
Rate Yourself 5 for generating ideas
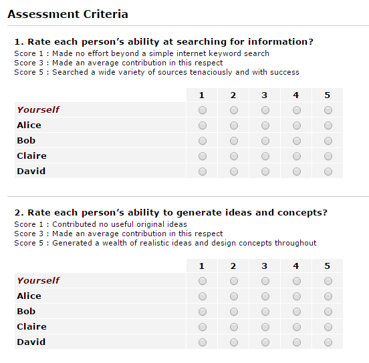pyautogui.click(x=328, y=281)
